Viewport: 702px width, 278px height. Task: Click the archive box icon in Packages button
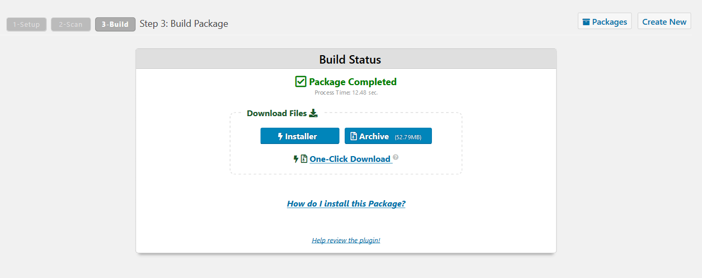[x=586, y=22]
